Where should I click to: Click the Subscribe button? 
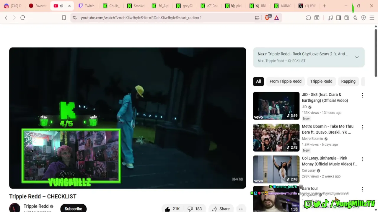point(73,208)
